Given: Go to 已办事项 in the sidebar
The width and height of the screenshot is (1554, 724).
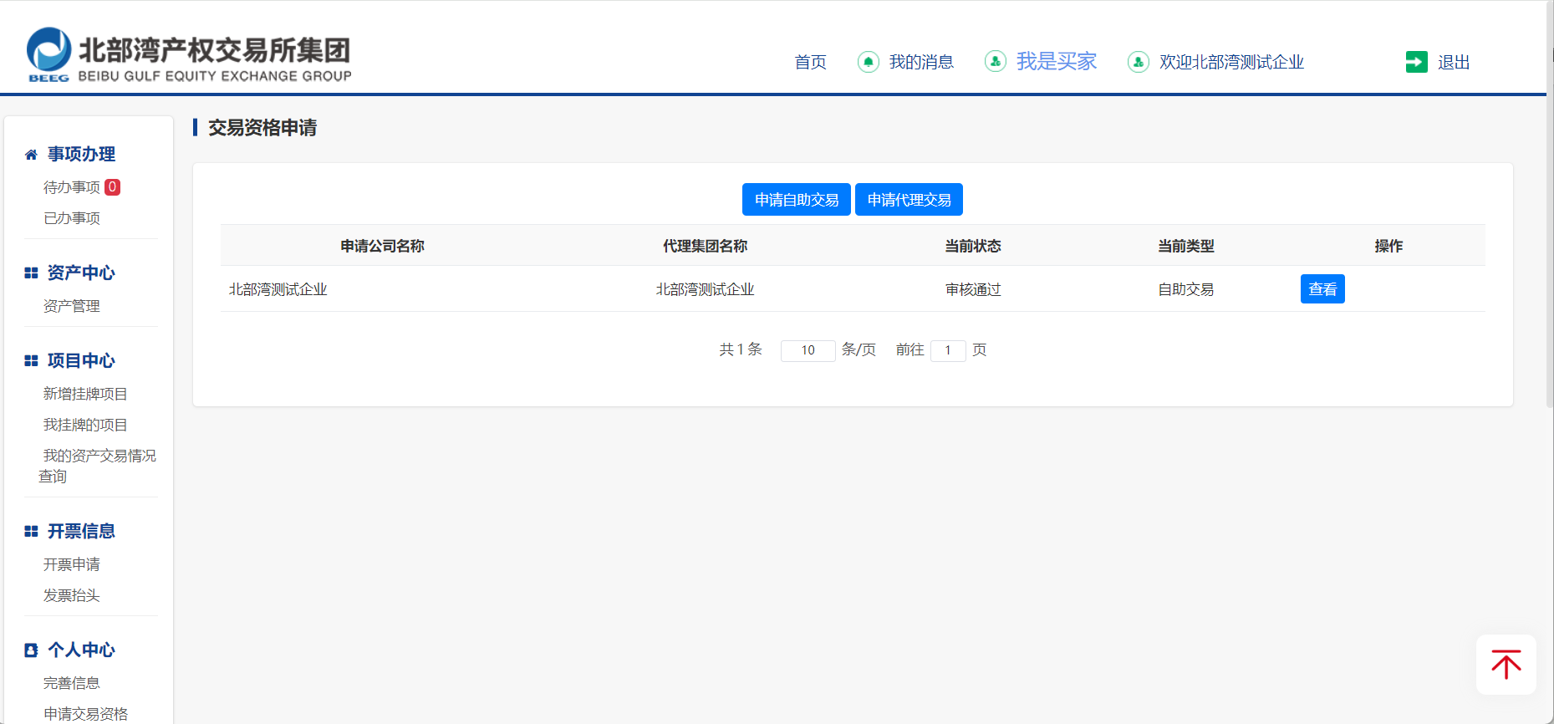Looking at the screenshot, I should [x=72, y=218].
